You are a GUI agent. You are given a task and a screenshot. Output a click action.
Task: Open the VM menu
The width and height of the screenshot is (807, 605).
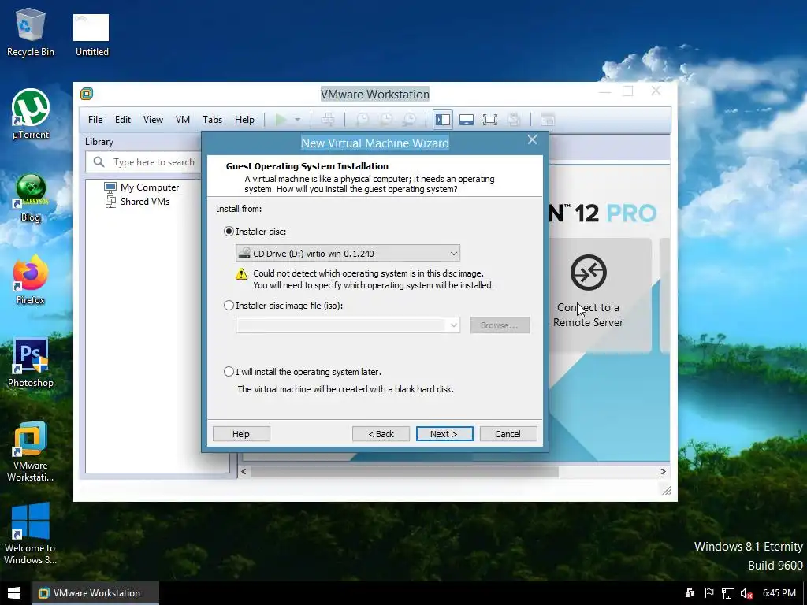point(183,120)
